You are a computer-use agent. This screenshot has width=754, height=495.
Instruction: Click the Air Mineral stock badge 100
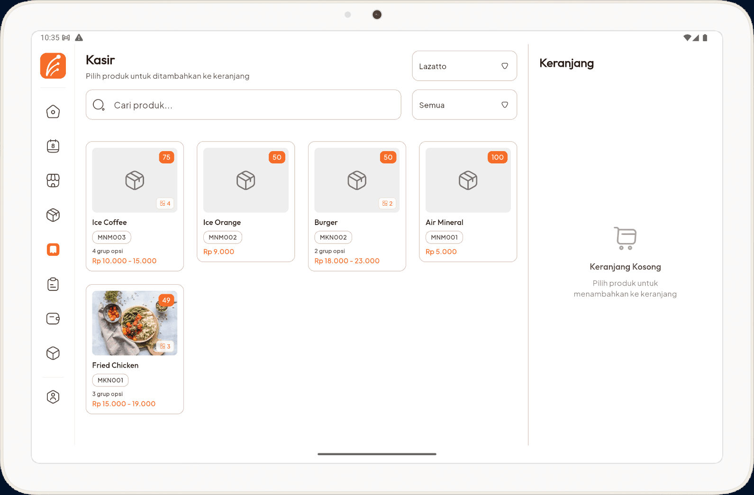498,157
